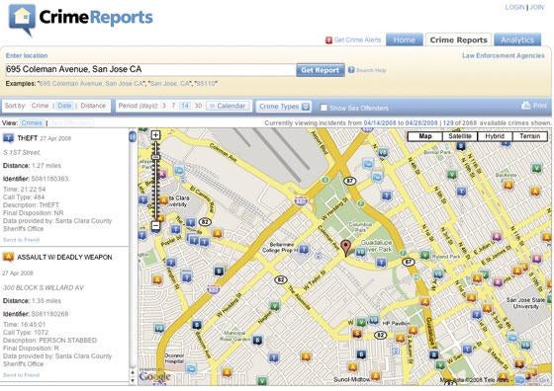The image size is (554, 391).
Task: Click the red location pin on map
Action: [346, 248]
